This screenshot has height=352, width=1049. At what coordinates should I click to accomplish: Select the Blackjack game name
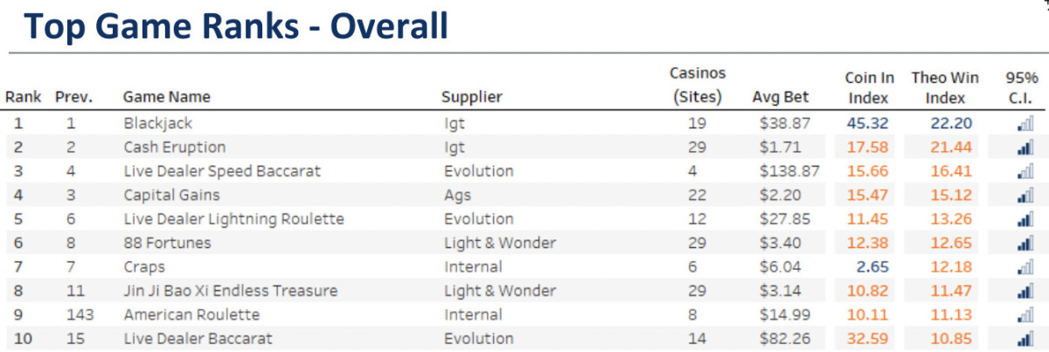[x=157, y=124]
